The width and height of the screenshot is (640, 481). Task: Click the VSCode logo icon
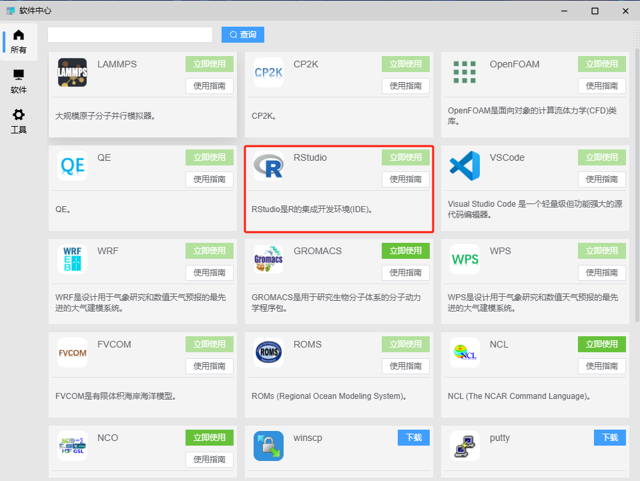[x=464, y=166]
